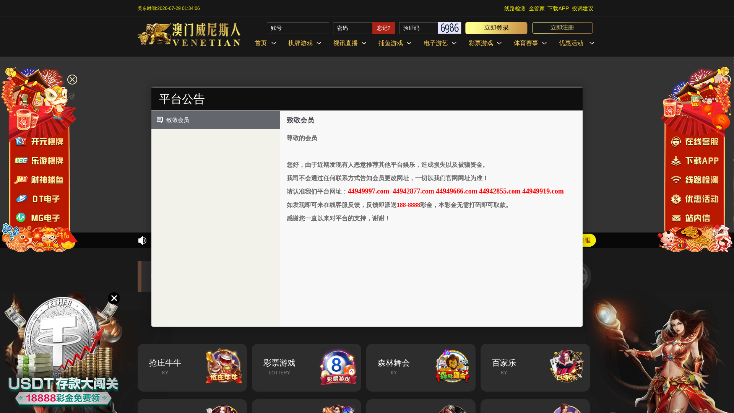
Task: Open LEG 乐游棋牌 from left sidebar
Action: 39,161
